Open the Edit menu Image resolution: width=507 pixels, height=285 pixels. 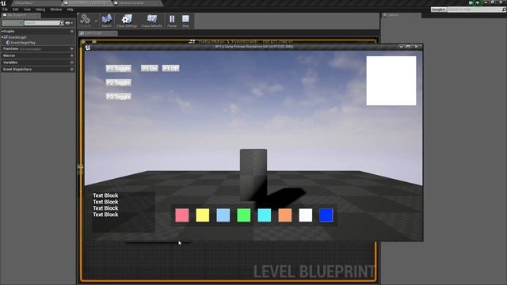click(16, 9)
